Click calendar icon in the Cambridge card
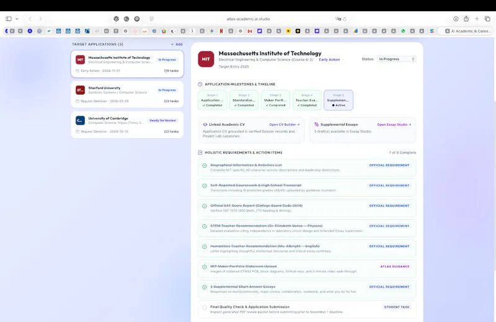The image size is (496, 322). point(77,131)
